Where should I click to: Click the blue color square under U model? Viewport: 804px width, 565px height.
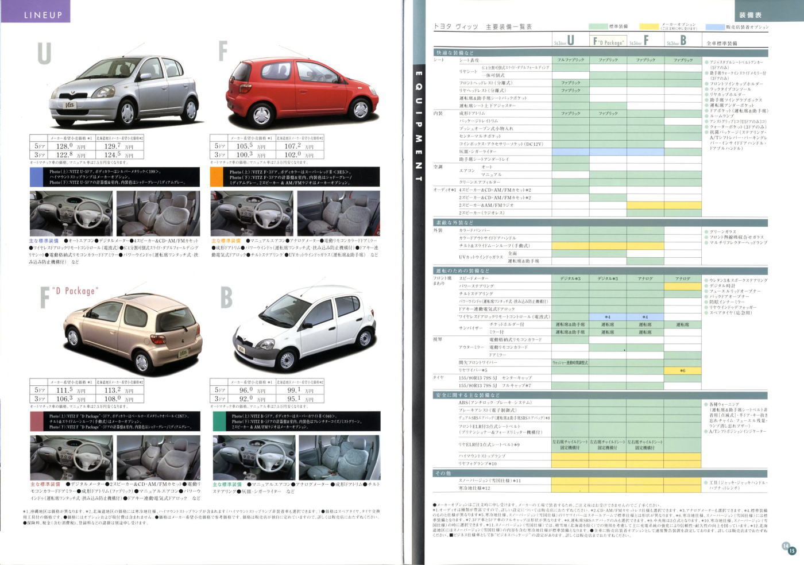(x=36, y=177)
